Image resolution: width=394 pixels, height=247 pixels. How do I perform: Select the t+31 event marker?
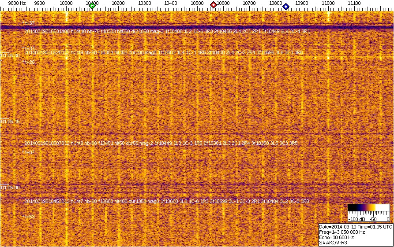(x=29, y=48)
